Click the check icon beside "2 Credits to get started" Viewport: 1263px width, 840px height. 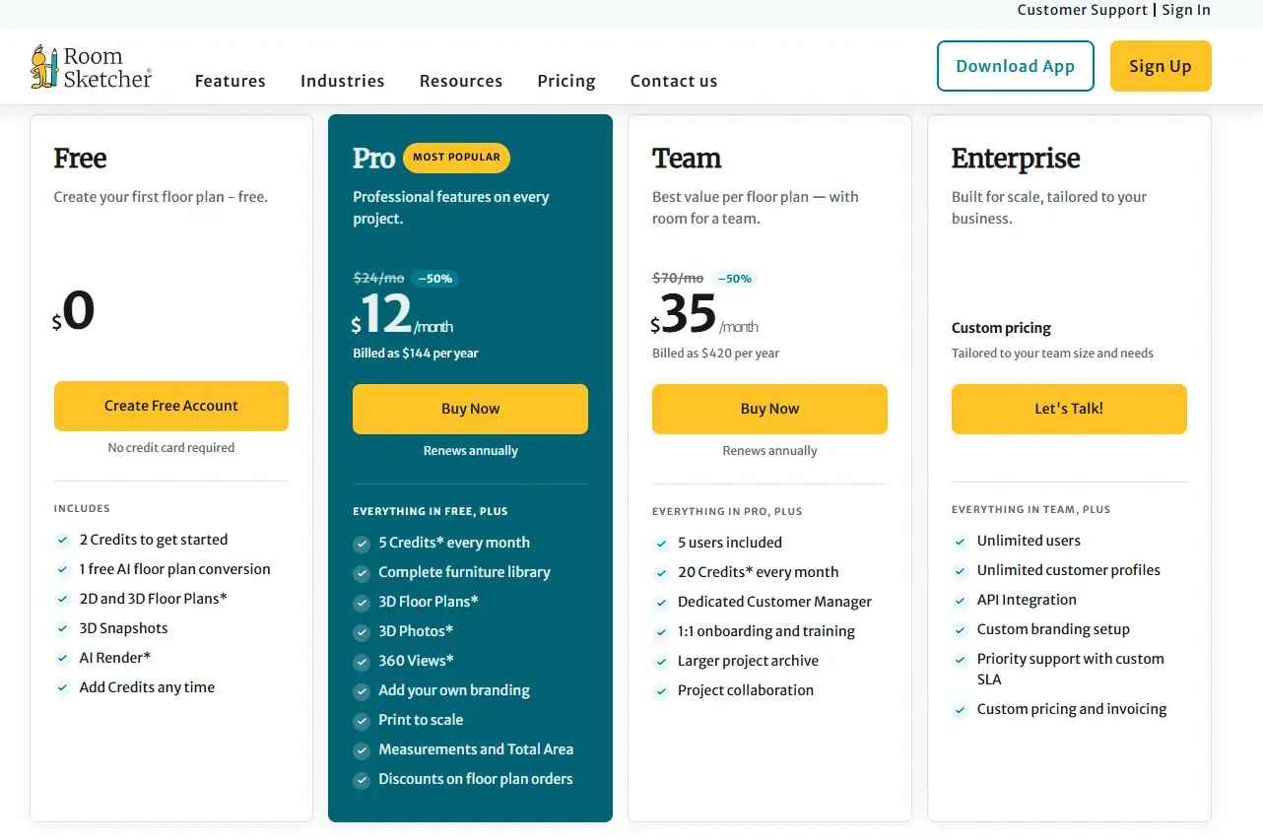coord(62,540)
